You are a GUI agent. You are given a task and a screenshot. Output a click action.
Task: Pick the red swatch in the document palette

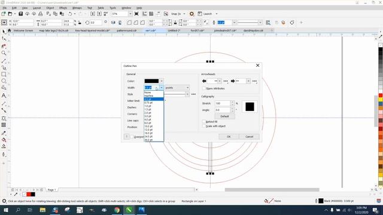[29, 194]
